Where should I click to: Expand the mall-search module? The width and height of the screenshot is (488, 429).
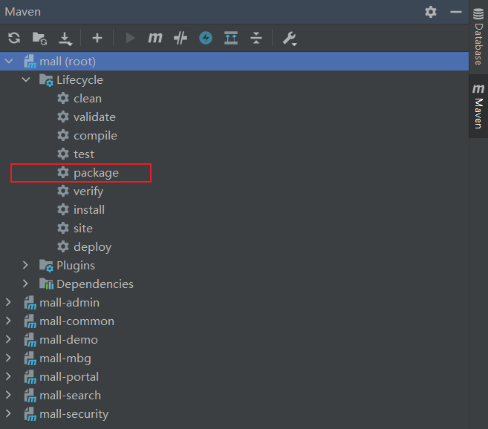click(8, 395)
